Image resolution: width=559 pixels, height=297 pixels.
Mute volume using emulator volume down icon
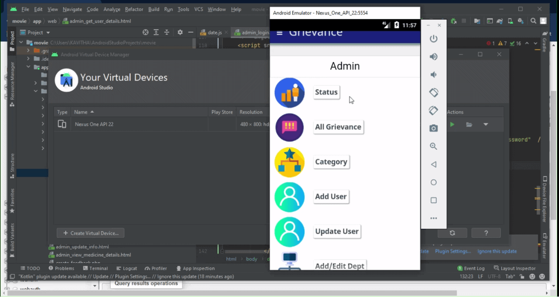[x=433, y=74]
